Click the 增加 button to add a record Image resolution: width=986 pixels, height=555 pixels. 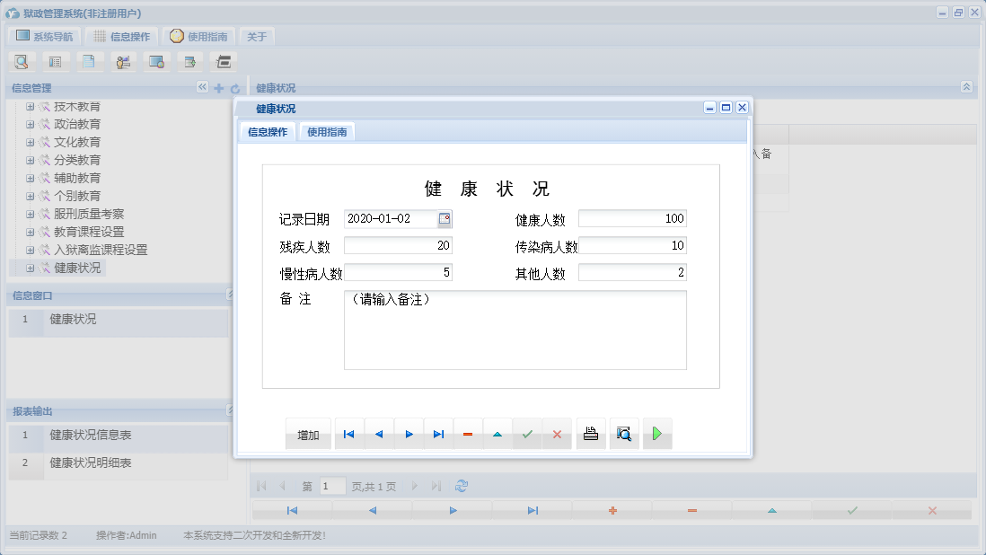(x=307, y=433)
